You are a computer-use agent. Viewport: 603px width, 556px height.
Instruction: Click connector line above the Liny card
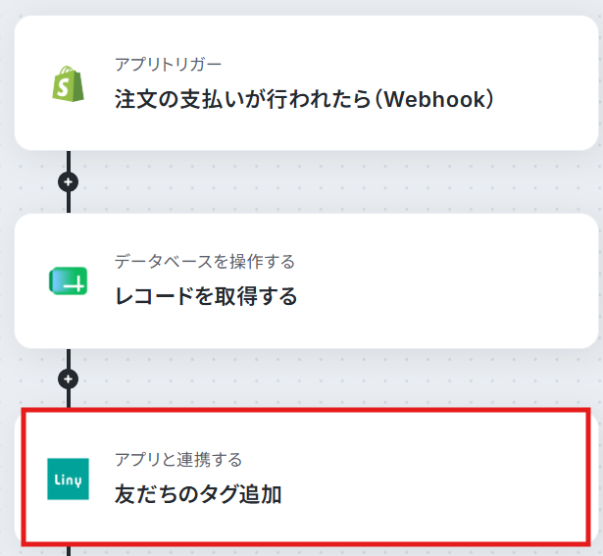pyautogui.click(x=69, y=398)
